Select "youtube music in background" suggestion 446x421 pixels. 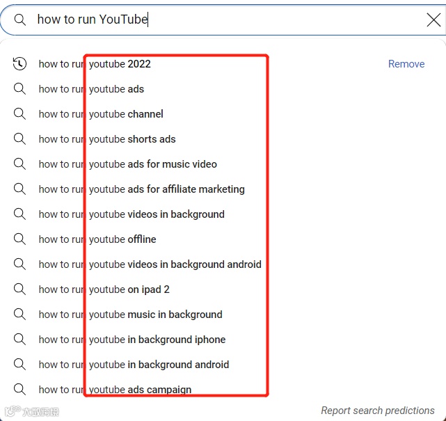click(x=156, y=315)
